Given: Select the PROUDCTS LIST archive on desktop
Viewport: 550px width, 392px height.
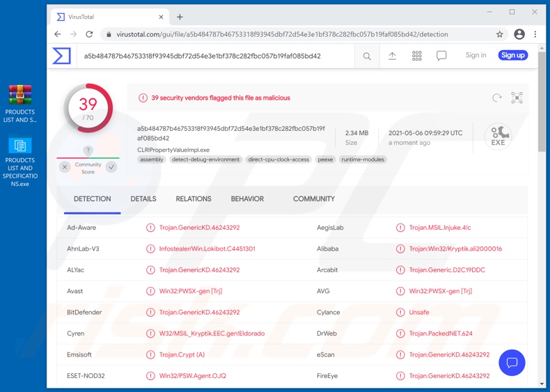Looking at the screenshot, I should click(20, 104).
